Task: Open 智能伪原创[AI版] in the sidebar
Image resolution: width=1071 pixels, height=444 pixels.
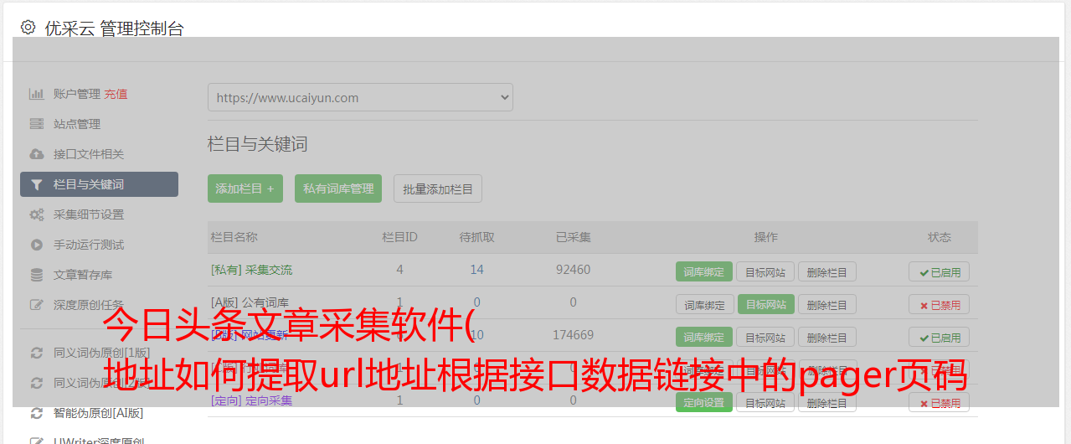Action: click(99, 413)
